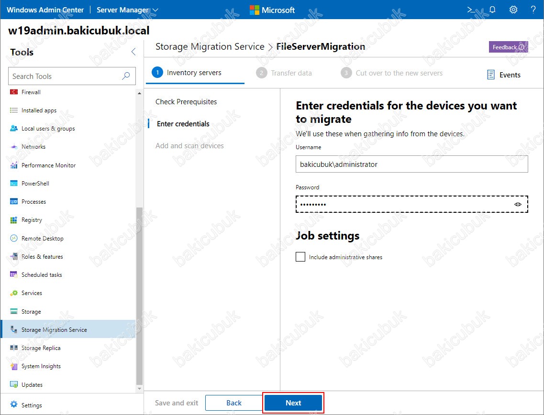
Task: Open the Add and scan devices step
Action: pyautogui.click(x=189, y=146)
